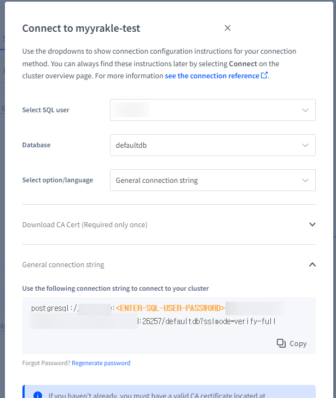Close the Connect to myyrakle-test dialog
The height and width of the screenshot is (398, 336).
(x=228, y=28)
